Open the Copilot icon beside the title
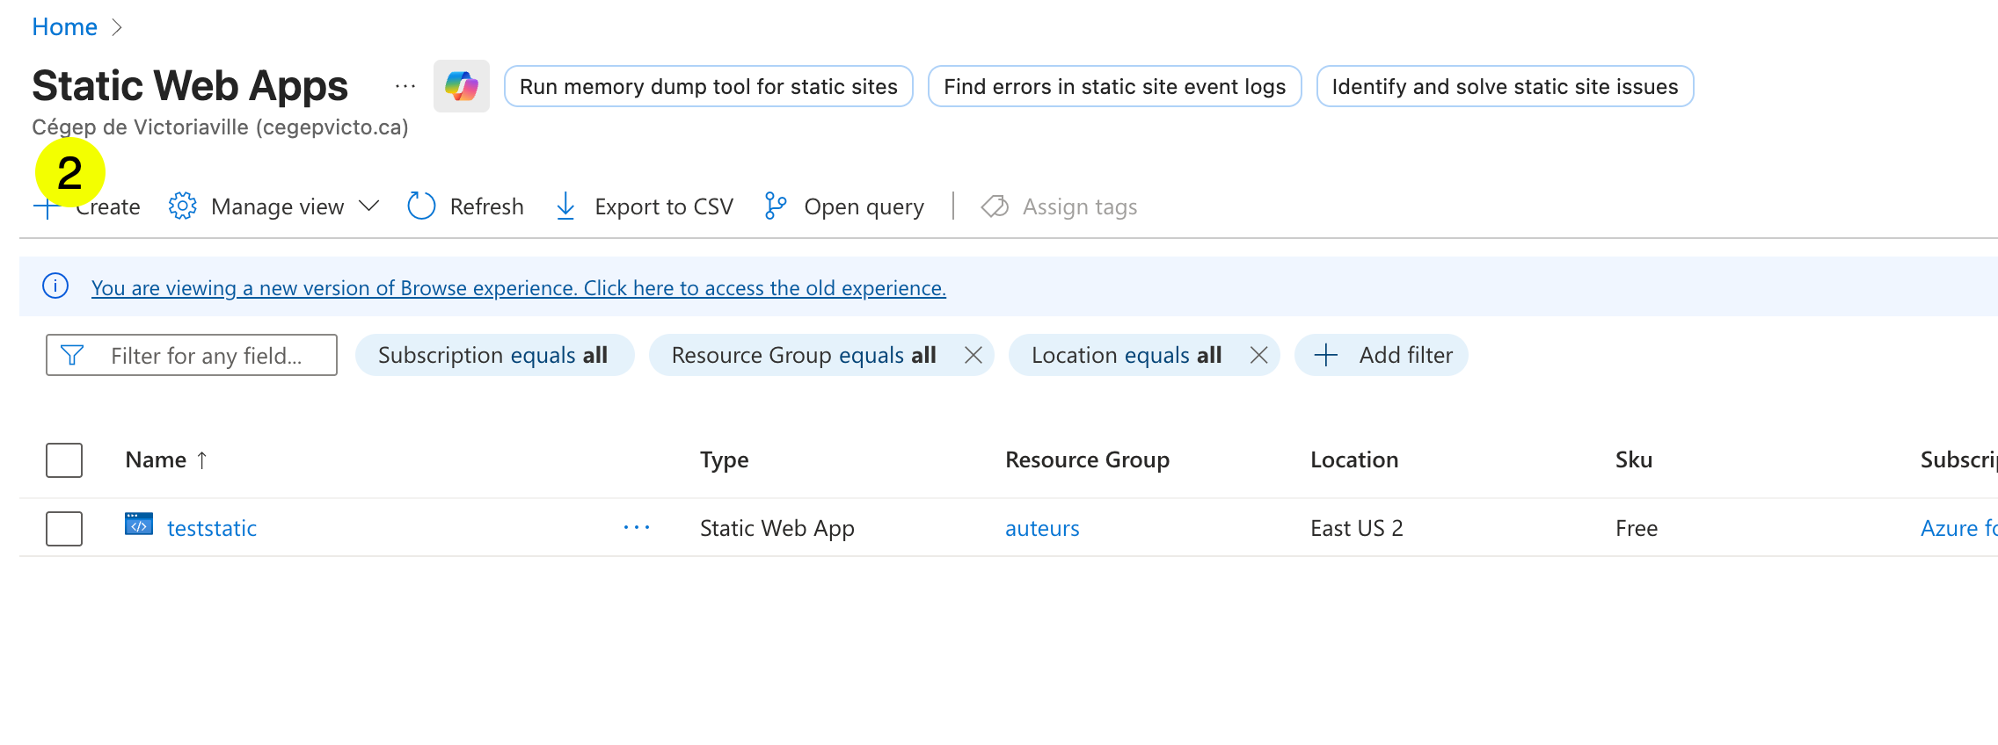The height and width of the screenshot is (745, 1998). [461, 86]
